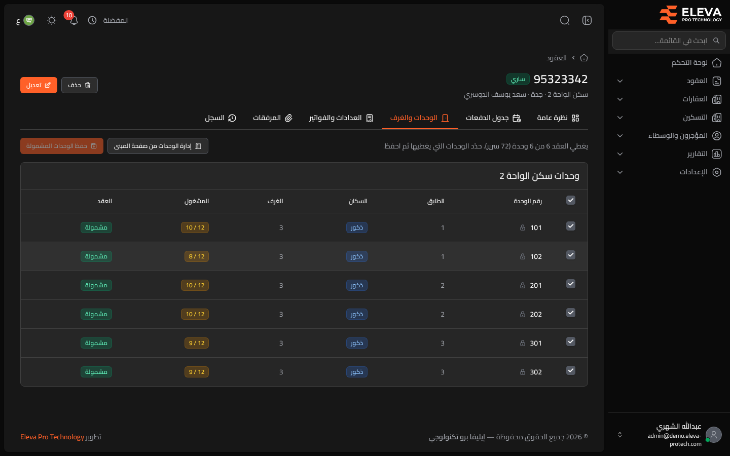The height and width of the screenshot is (456, 730).
Task: Toggle the light/dark theme sun icon
Action: [51, 20]
